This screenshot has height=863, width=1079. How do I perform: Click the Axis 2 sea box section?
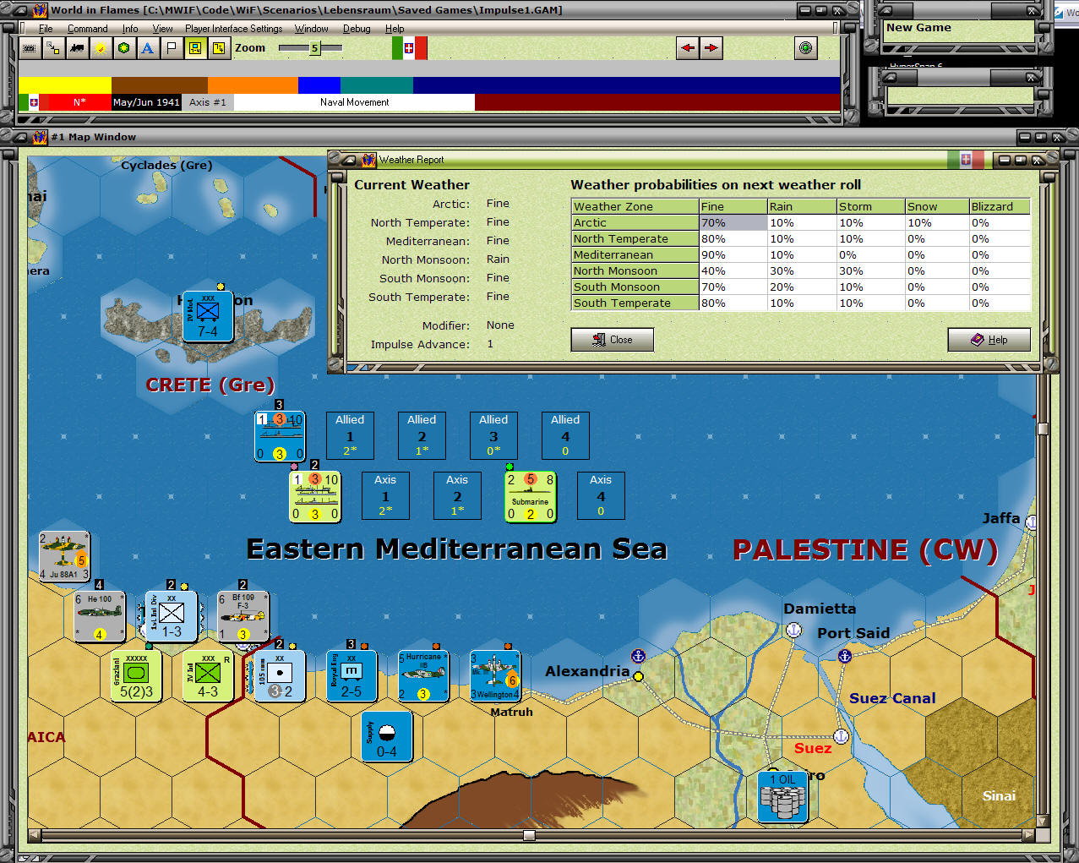pyautogui.click(x=457, y=495)
